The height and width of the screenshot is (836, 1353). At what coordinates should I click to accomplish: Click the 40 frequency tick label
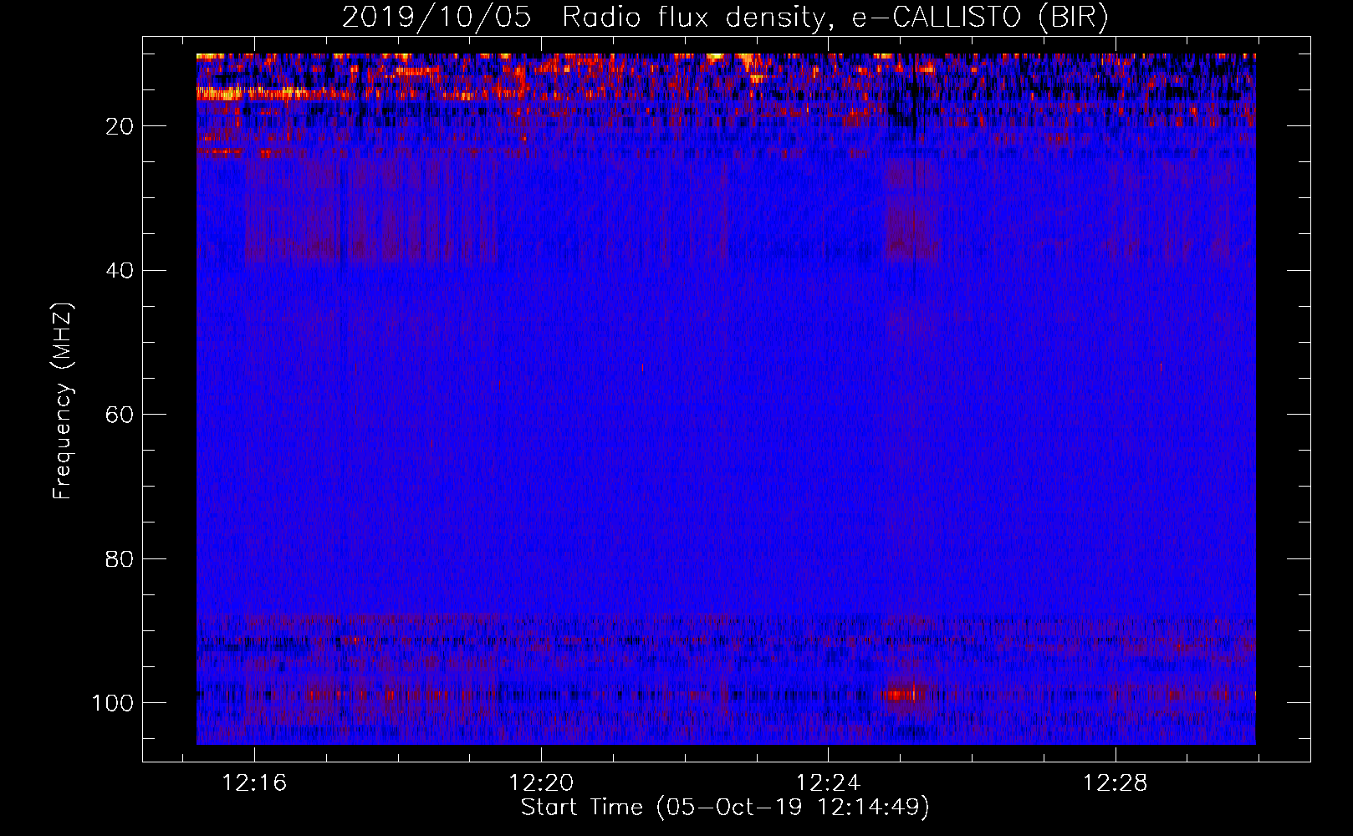coord(120,270)
